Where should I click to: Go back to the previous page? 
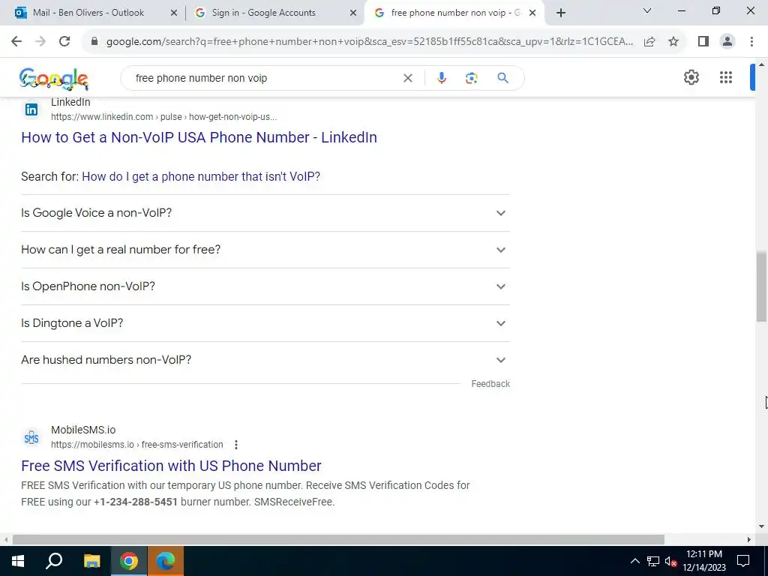tap(16, 42)
